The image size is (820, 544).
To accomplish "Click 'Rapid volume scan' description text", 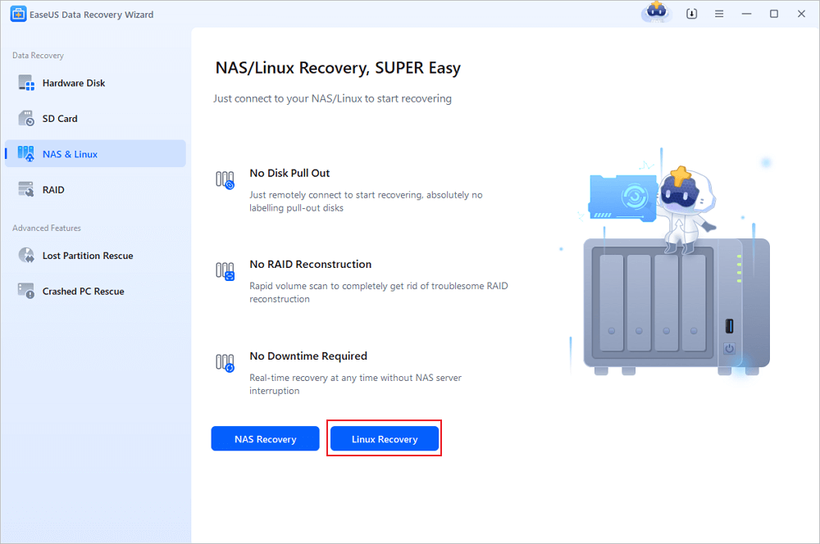I will (x=379, y=292).
